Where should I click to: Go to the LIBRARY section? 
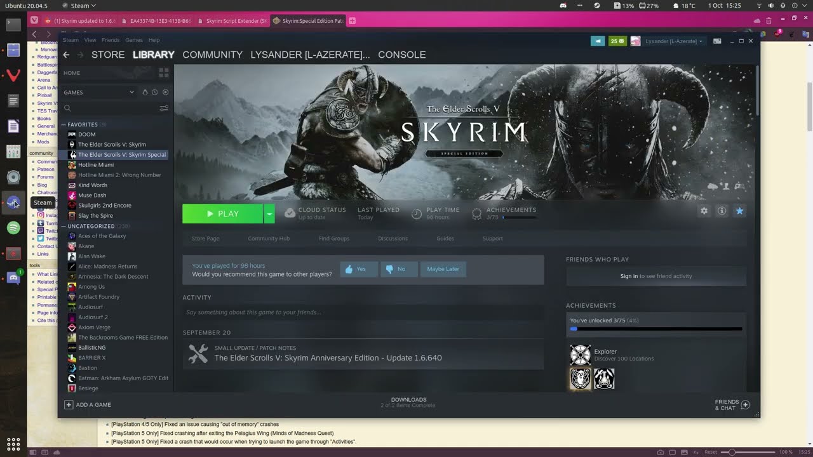pyautogui.click(x=154, y=55)
